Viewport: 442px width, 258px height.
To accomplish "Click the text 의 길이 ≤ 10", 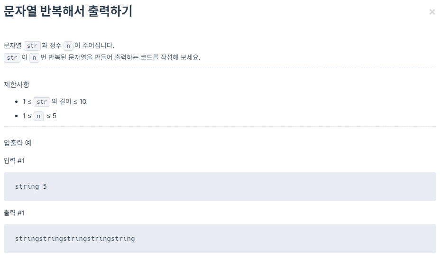I will pyautogui.click(x=69, y=101).
